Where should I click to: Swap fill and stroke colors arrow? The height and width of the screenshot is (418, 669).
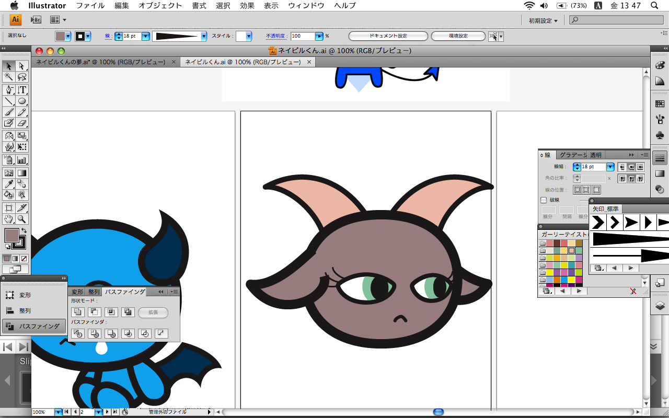(24, 231)
